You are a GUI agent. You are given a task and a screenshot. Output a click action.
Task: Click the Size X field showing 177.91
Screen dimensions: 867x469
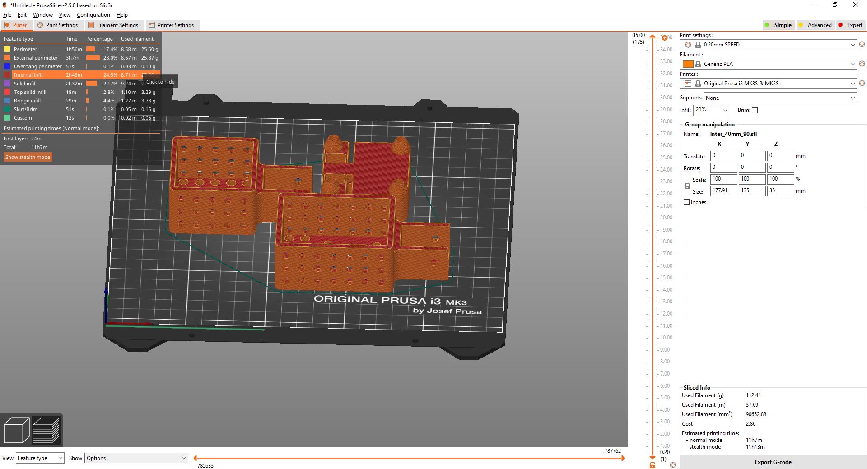pos(723,191)
